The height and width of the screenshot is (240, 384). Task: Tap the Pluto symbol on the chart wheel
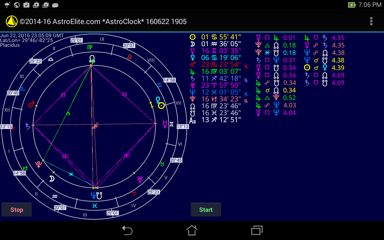coord(38,164)
